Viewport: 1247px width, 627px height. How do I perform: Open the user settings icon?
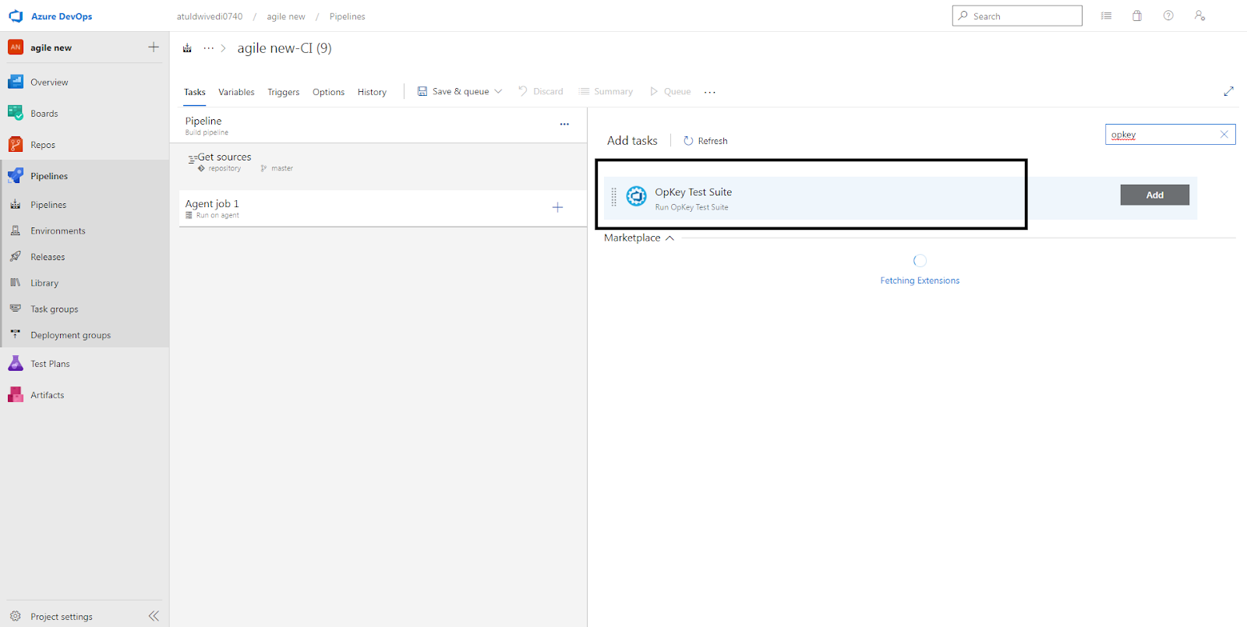[1199, 16]
